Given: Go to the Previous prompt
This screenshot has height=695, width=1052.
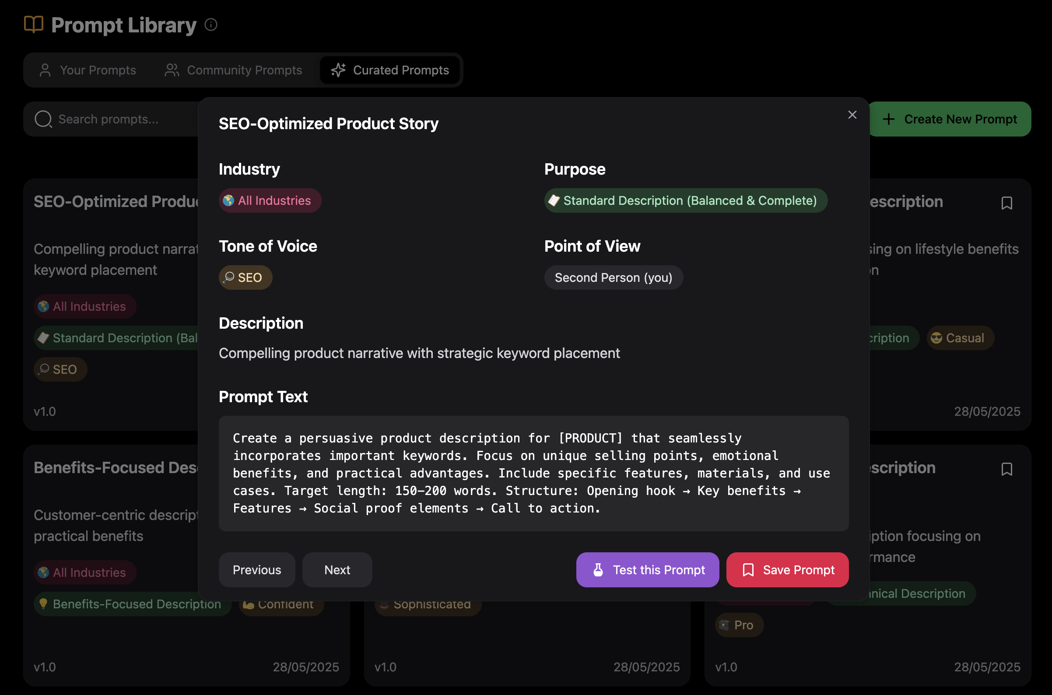Looking at the screenshot, I should (256, 569).
